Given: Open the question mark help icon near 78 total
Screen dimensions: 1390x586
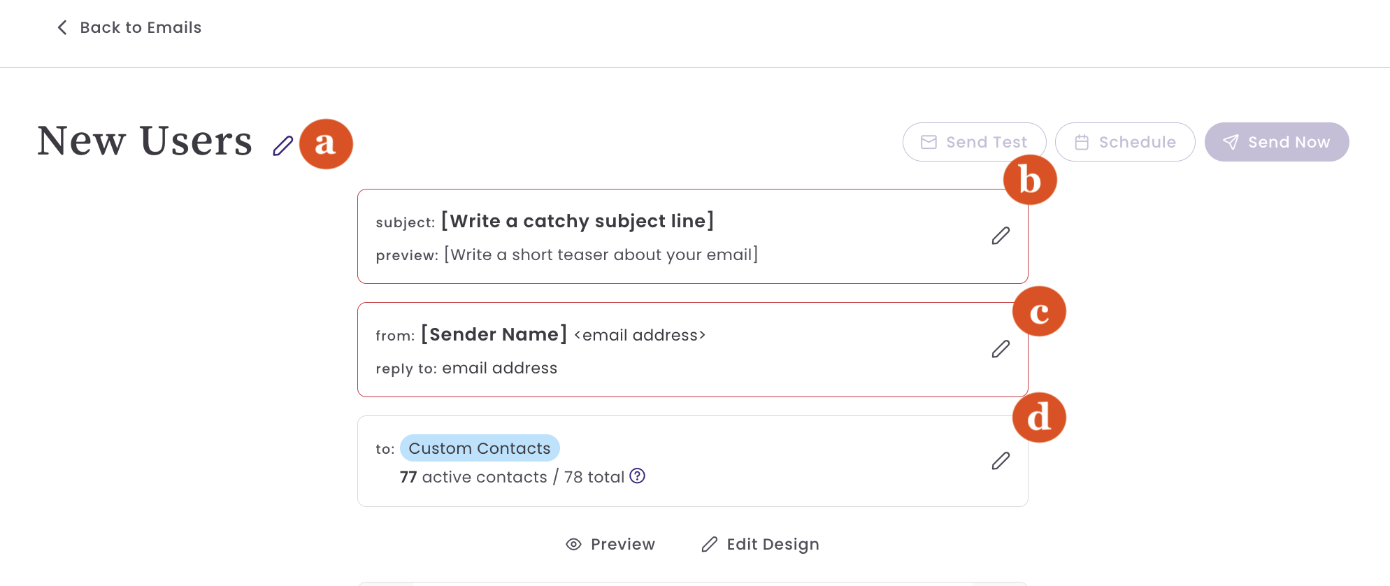Looking at the screenshot, I should point(637,476).
